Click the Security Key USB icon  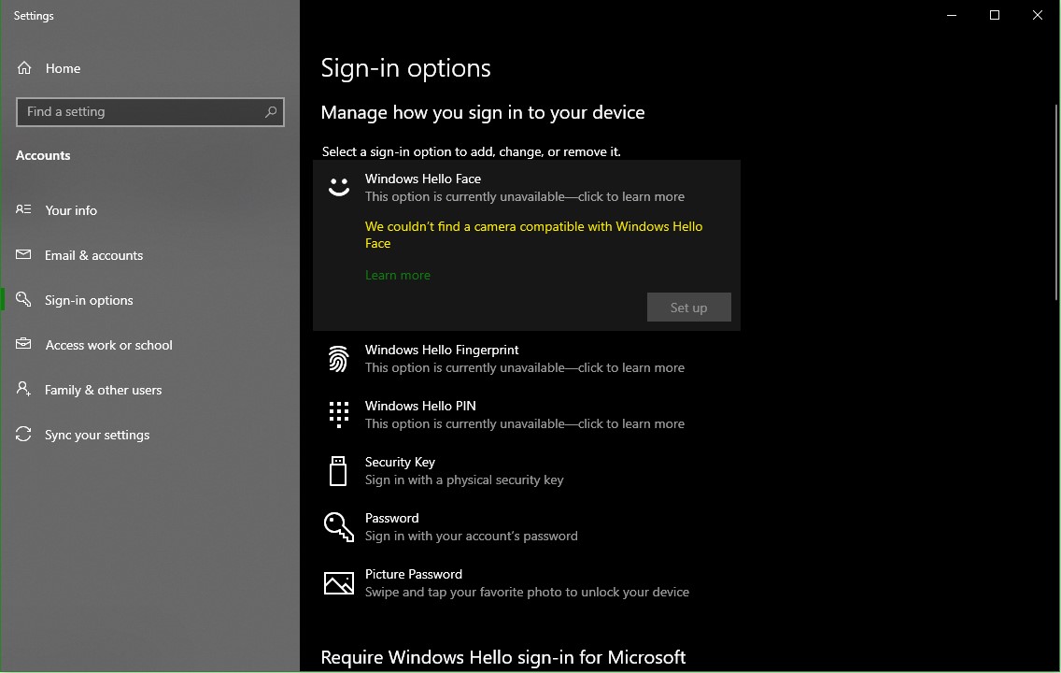(338, 470)
